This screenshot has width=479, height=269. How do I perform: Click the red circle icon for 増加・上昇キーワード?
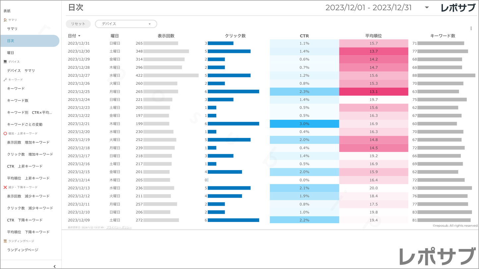pyautogui.click(x=5, y=134)
